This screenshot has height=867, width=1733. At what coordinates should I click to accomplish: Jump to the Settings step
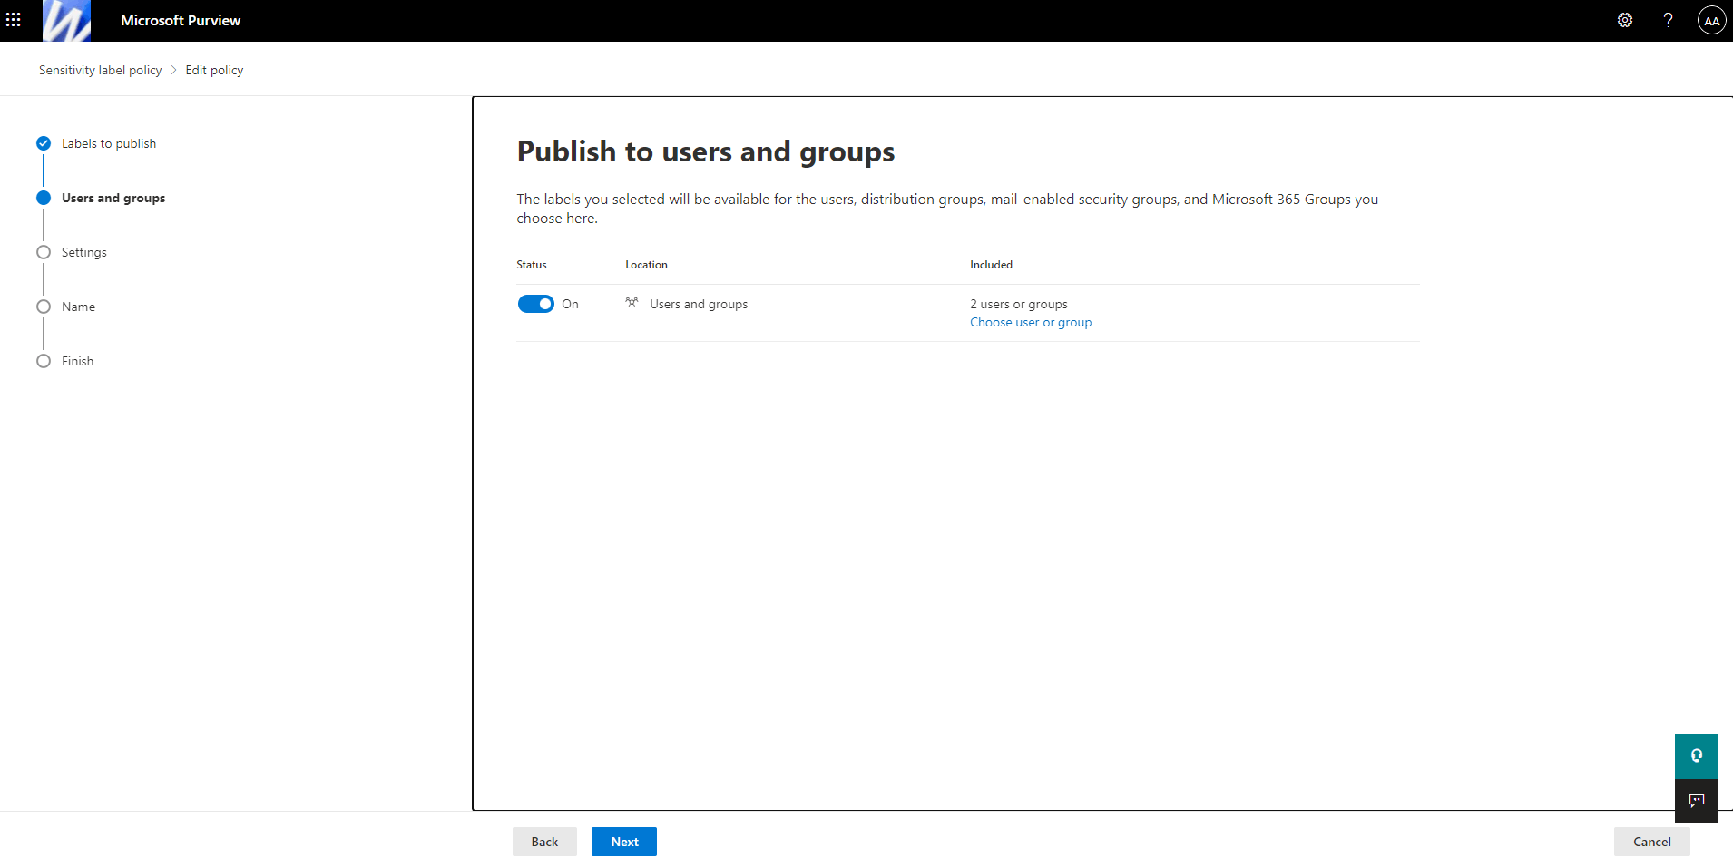[x=84, y=252]
